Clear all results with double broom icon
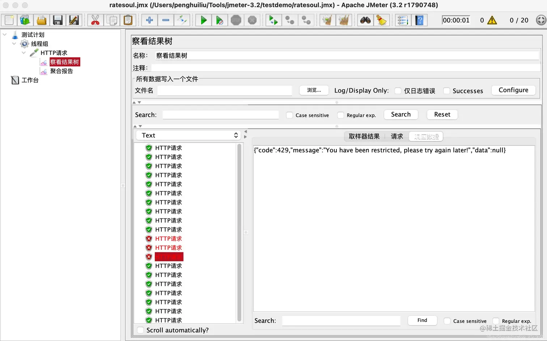 tap(344, 20)
